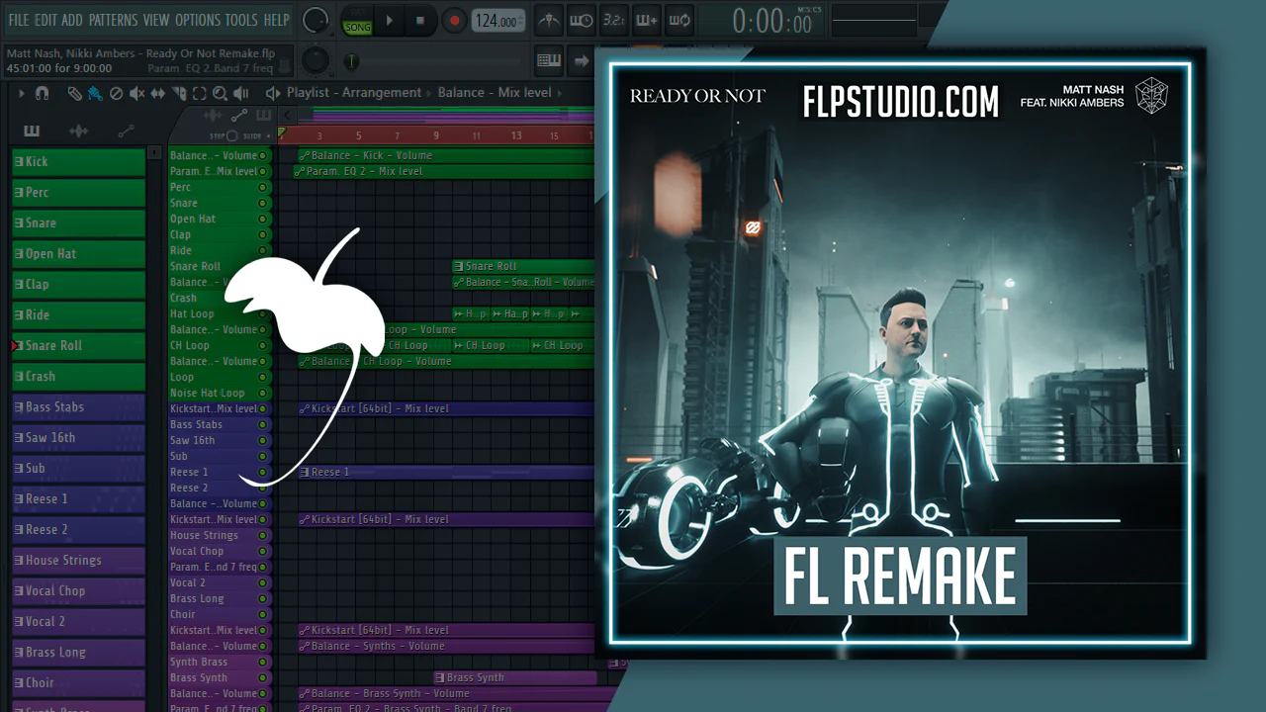Adjust the master volume knob

316,20
